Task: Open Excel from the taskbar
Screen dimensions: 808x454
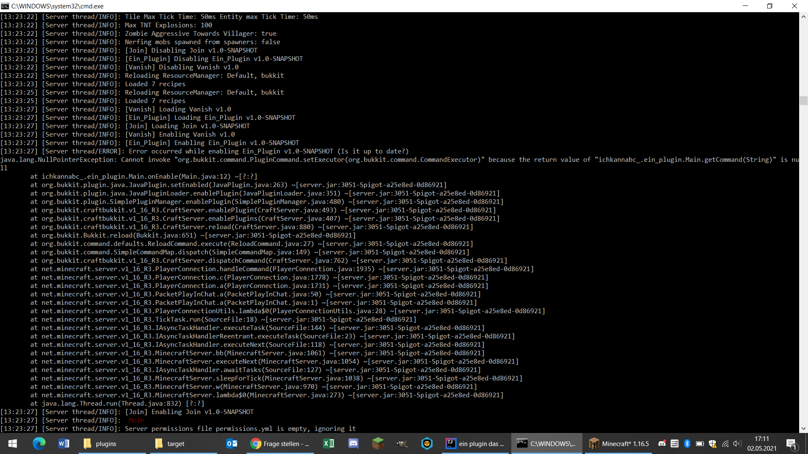Action: 329,443
